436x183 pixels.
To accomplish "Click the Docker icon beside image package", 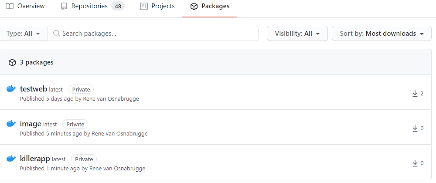I will [x=11, y=124].
